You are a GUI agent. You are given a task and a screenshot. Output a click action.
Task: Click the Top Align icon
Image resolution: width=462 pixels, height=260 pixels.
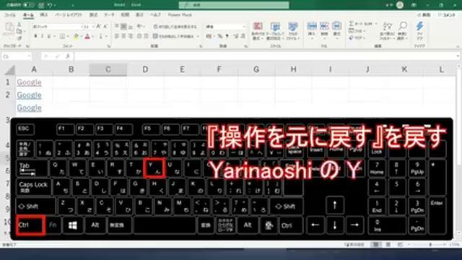pos(117,27)
